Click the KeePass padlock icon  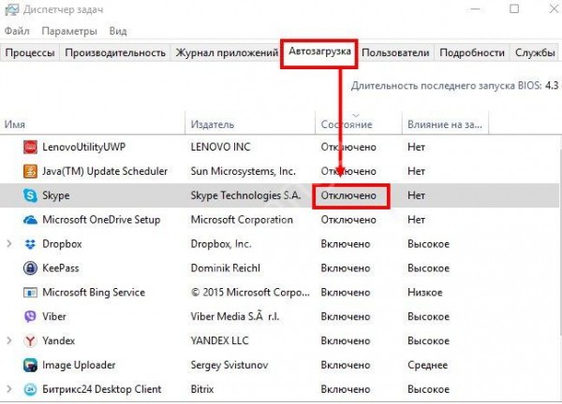tap(30, 268)
